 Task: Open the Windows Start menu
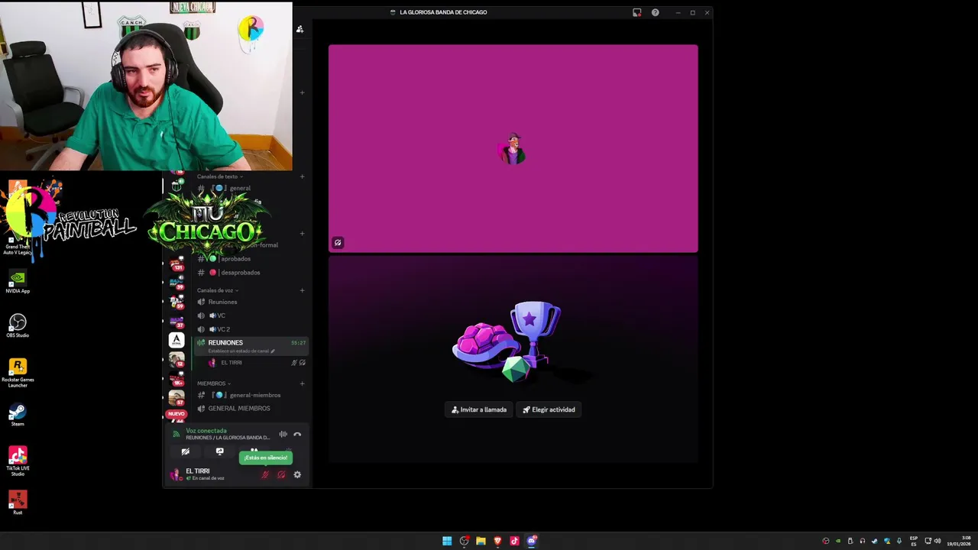pyautogui.click(x=447, y=541)
